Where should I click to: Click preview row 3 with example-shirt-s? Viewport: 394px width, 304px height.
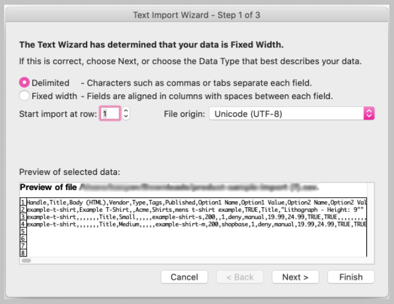pos(193,217)
